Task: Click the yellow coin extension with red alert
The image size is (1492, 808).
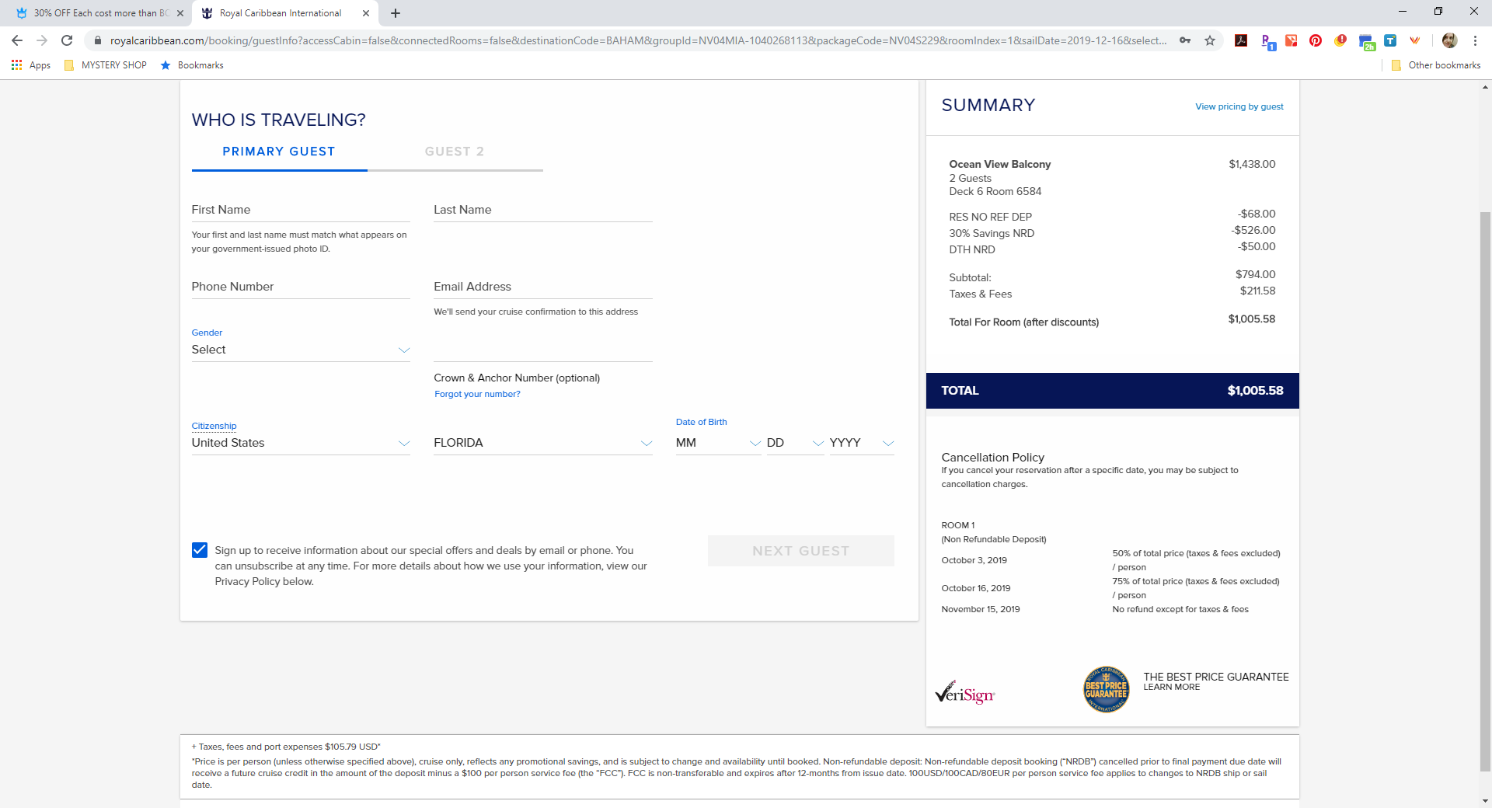Action: [x=1340, y=40]
